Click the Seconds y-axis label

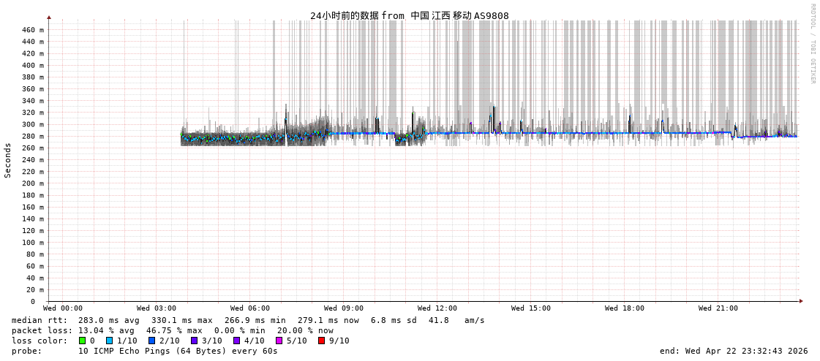(x=8, y=160)
